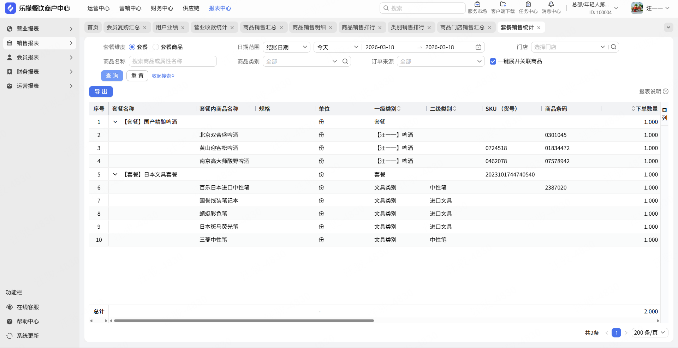The image size is (678, 348).
Task: Select the 套餐 radio button
Action: tap(132, 47)
